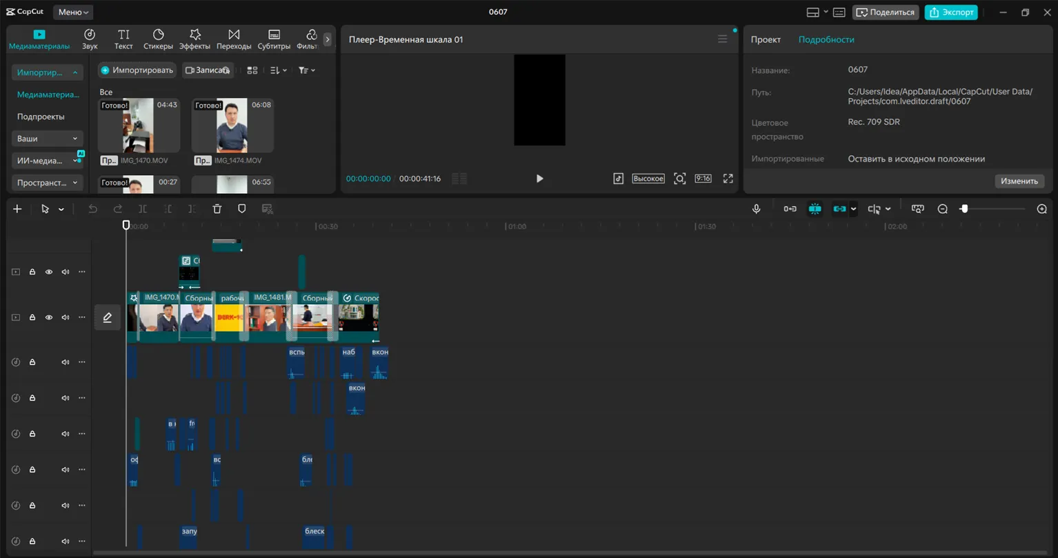Click the timeline zoom slider handle

point(964,209)
